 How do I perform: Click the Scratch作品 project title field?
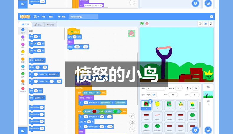click(84, 16)
